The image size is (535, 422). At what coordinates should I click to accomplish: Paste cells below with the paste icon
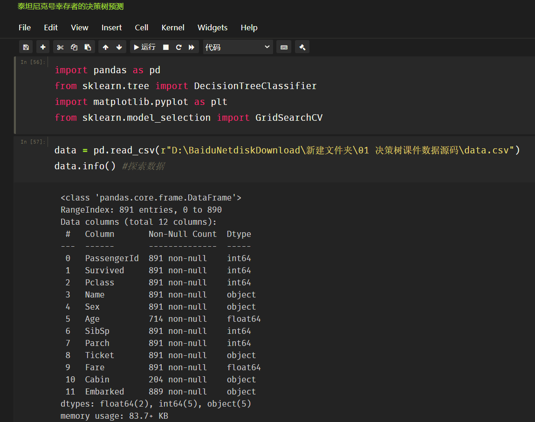coord(88,47)
